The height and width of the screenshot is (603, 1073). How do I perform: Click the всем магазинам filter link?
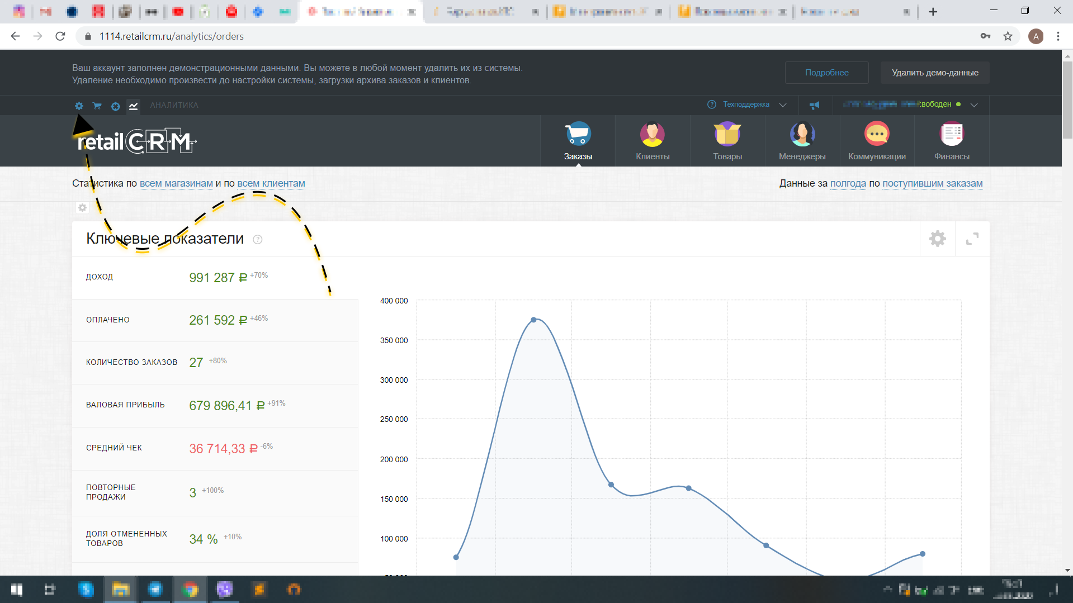pos(176,183)
